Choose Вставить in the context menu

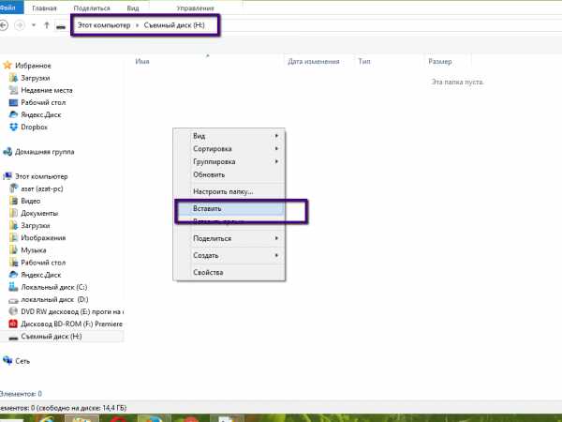coord(207,208)
